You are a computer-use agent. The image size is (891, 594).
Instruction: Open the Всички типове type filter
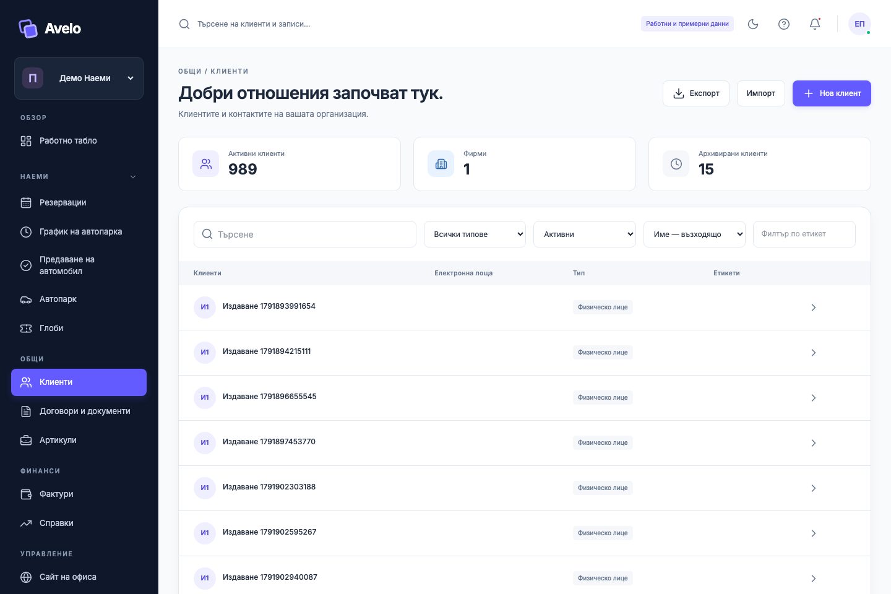pos(475,234)
